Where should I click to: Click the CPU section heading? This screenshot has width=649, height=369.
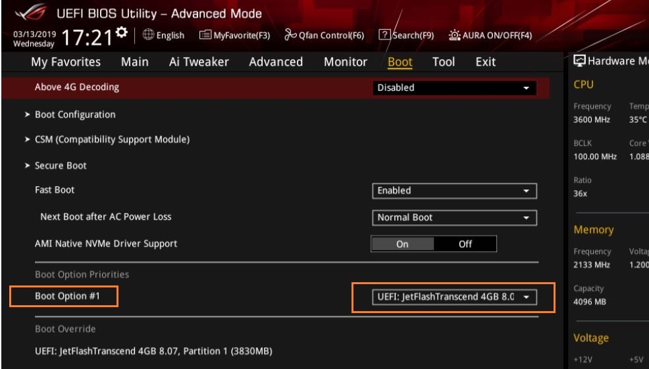584,84
